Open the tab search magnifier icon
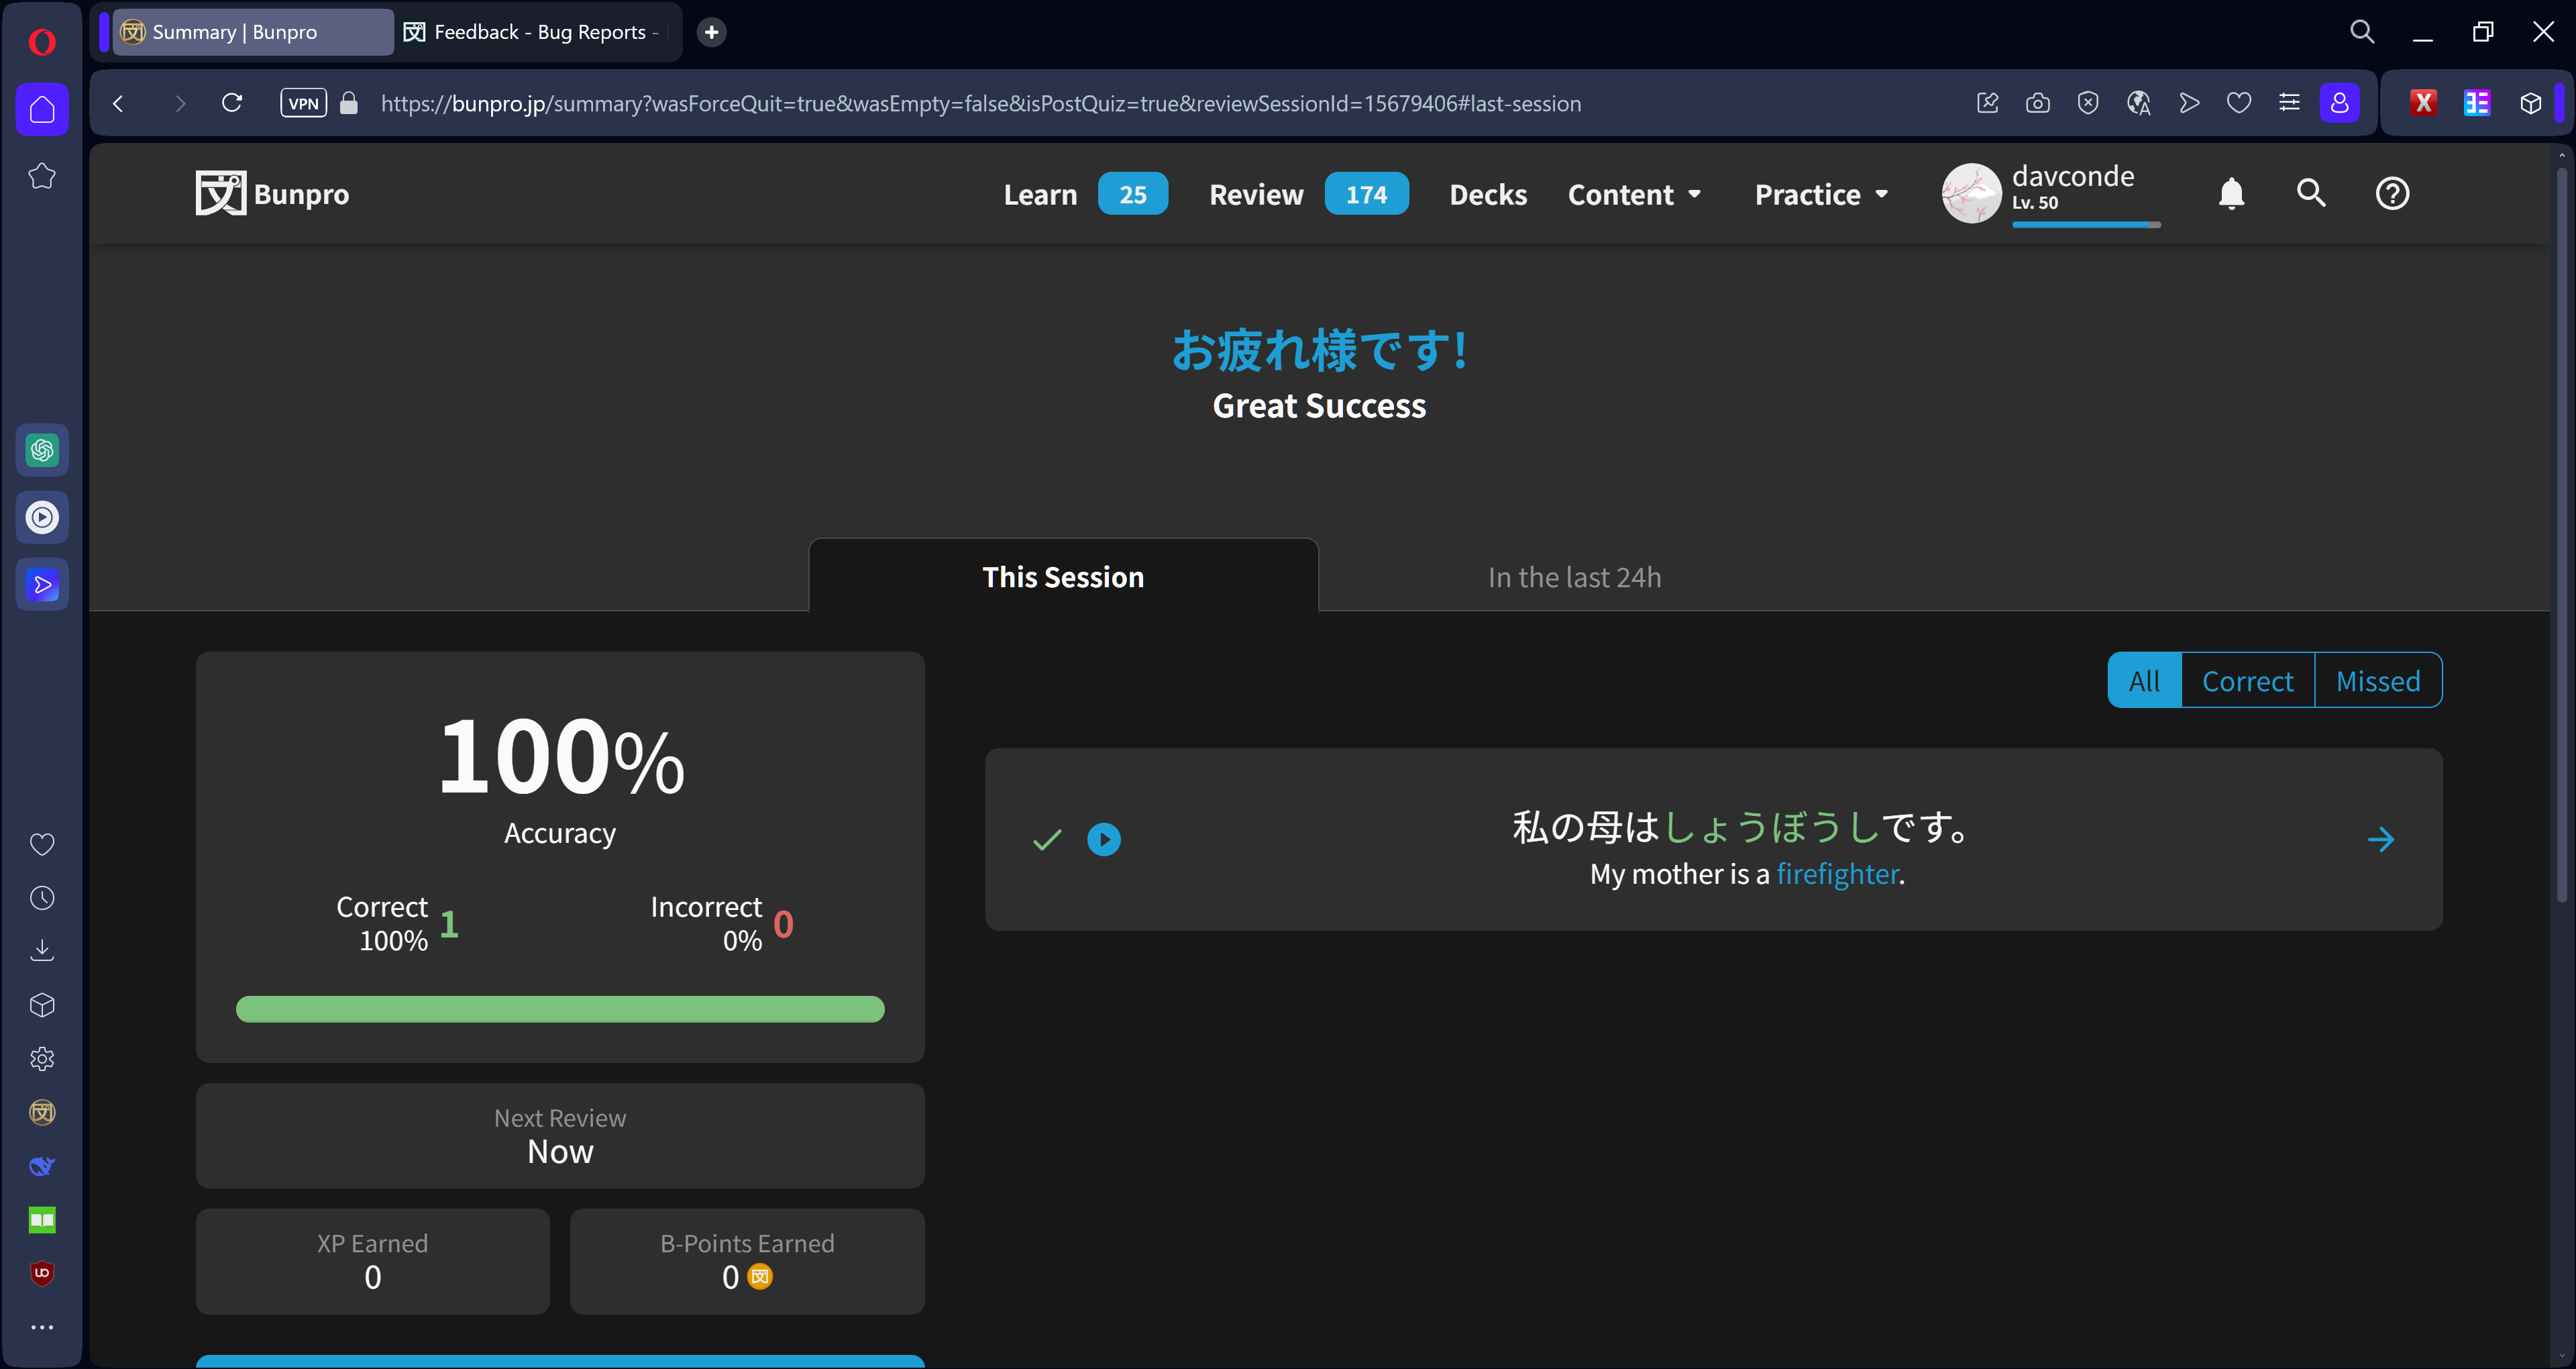Image resolution: width=2576 pixels, height=1369 pixels. tap(2362, 32)
